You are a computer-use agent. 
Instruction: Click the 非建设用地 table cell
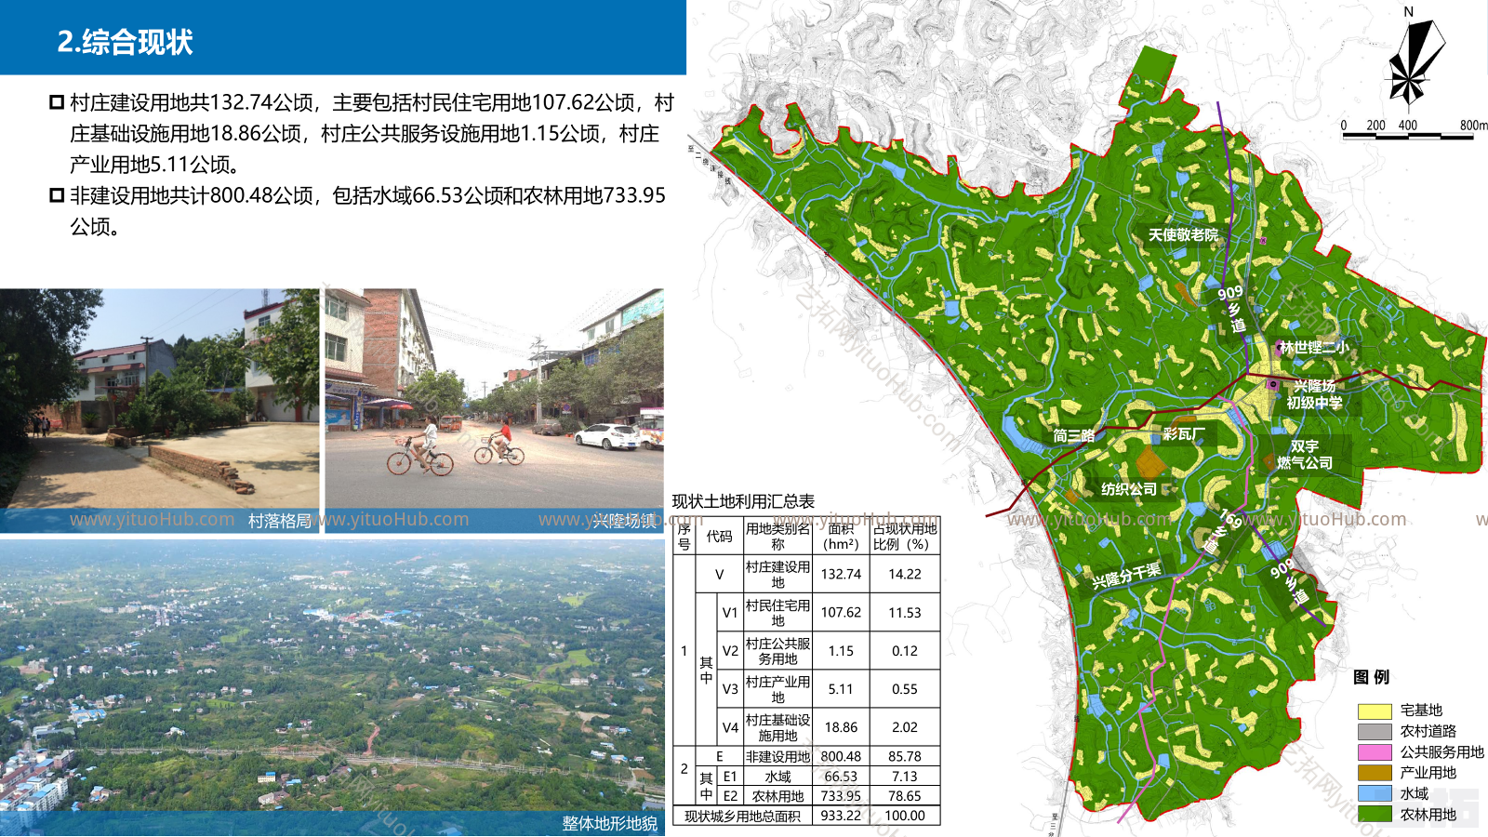click(777, 757)
